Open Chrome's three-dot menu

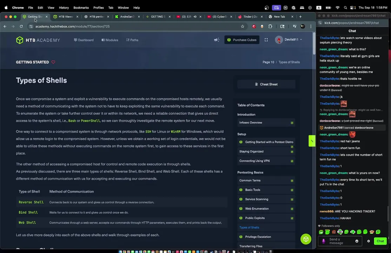click(311, 26)
